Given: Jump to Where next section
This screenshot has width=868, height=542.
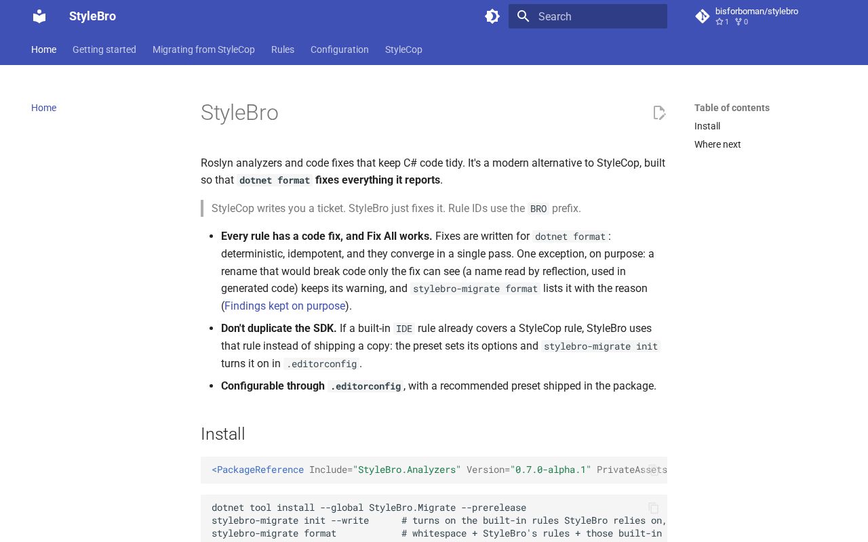Looking at the screenshot, I should point(717,144).
